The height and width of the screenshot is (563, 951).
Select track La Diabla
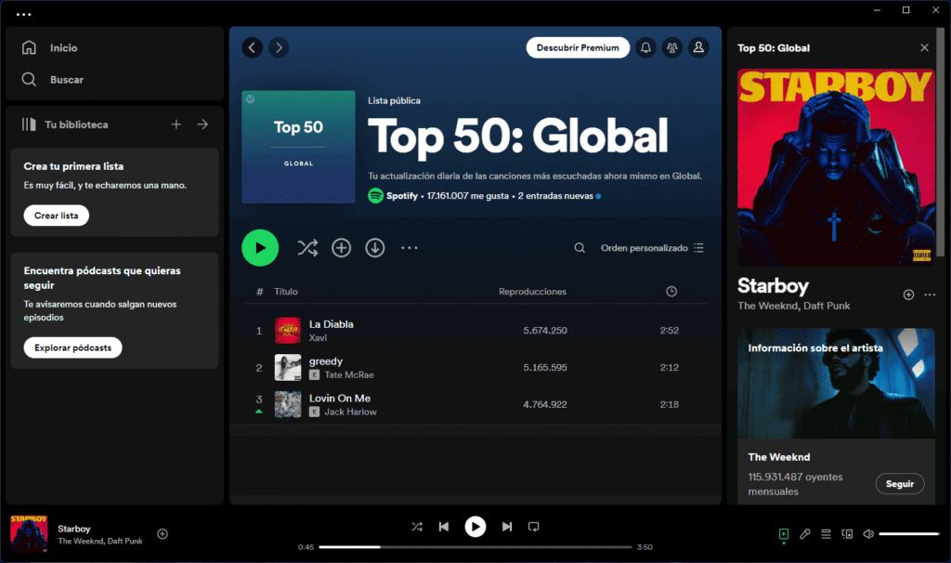click(332, 324)
